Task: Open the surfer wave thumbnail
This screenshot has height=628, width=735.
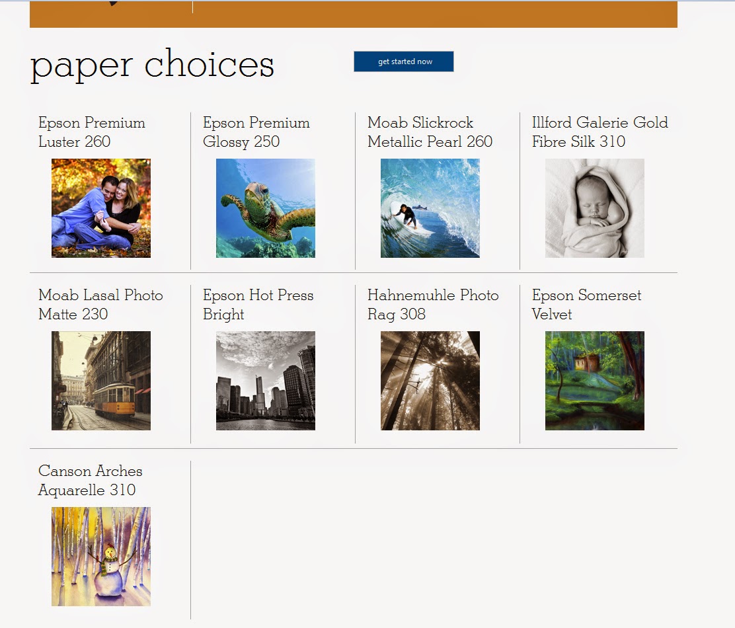Action: point(430,208)
